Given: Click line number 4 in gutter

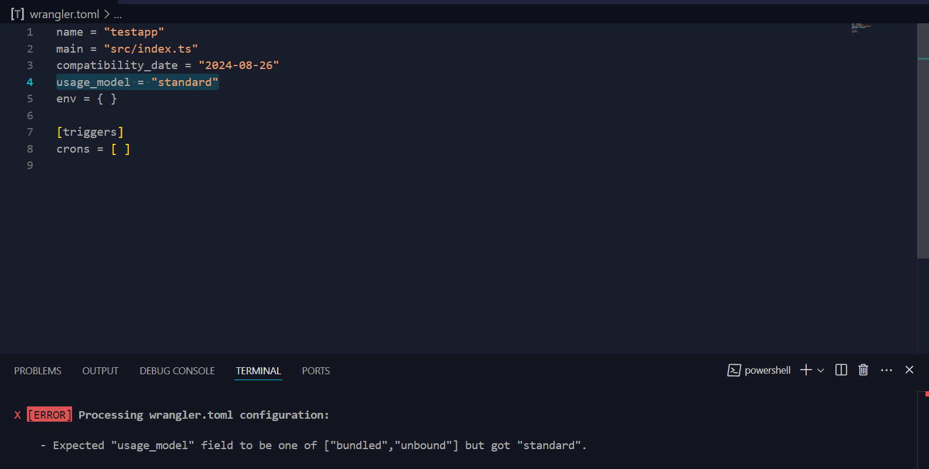Looking at the screenshot, I should (30, 82).
